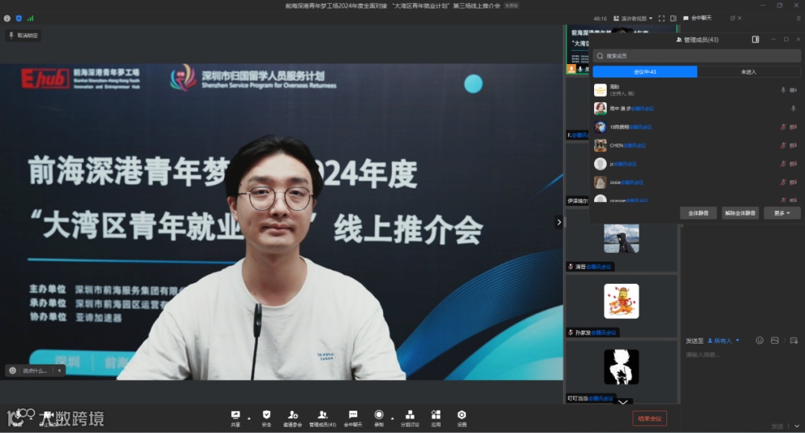Click the red End meeting (结束会议) button
The image size is (805, 433).
(649, 419)
